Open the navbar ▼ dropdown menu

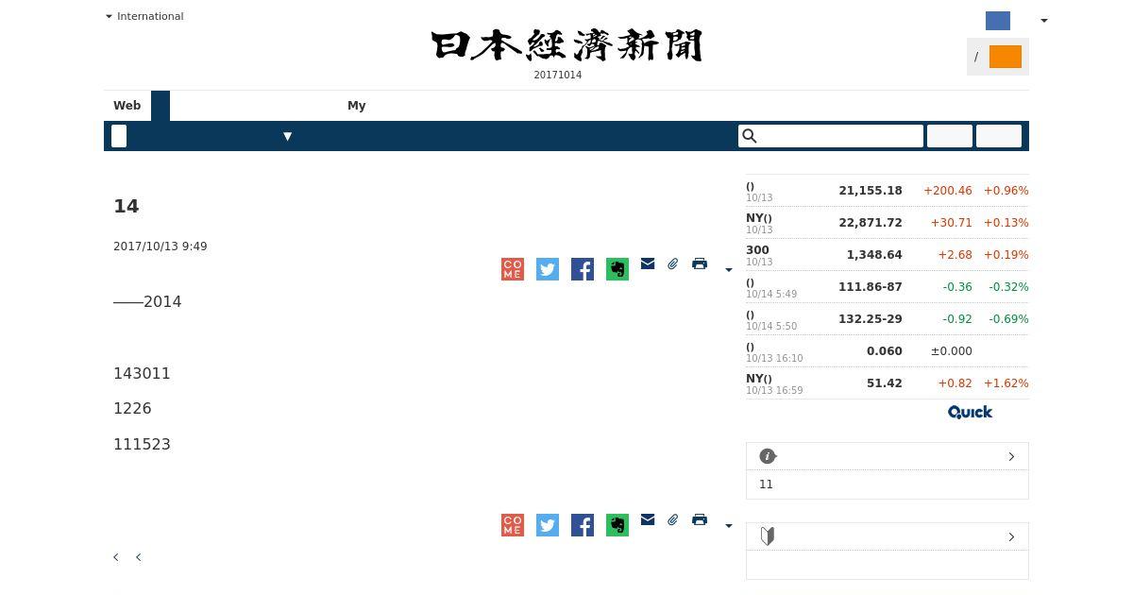[x=288, y=136]
